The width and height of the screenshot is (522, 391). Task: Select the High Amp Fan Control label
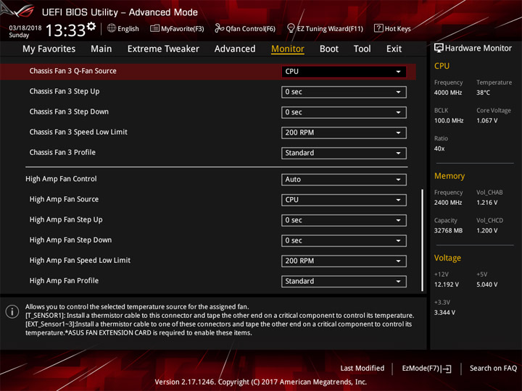click(61, 179)
